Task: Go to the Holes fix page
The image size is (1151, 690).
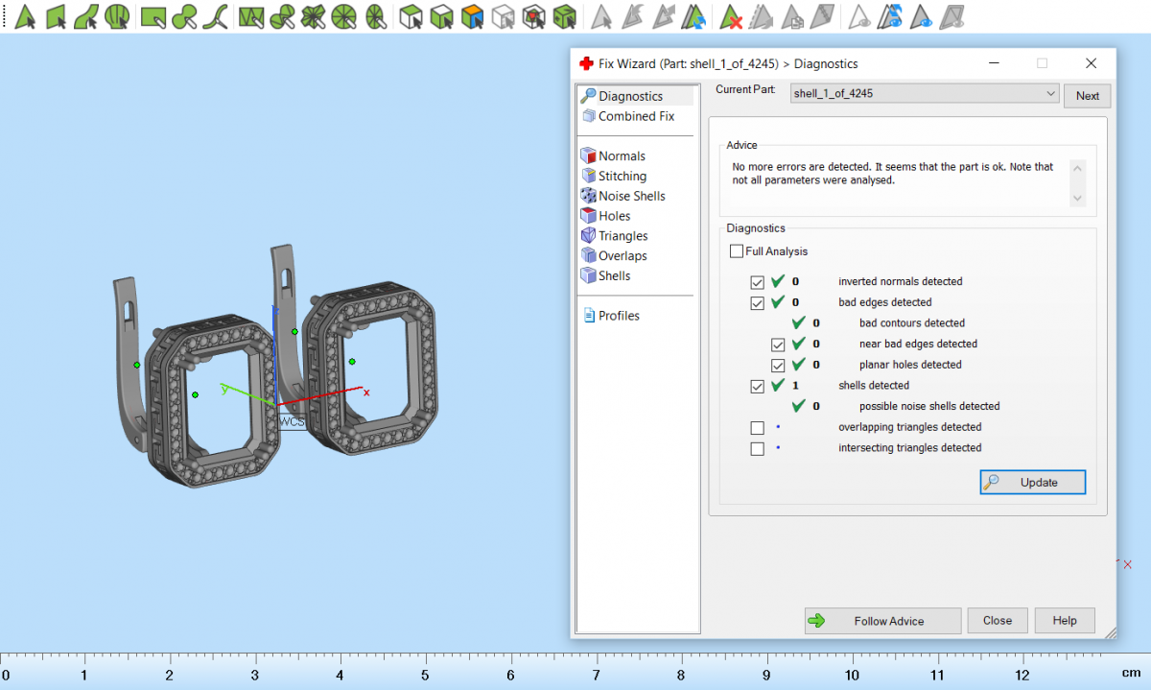Action: pos(614,216)
